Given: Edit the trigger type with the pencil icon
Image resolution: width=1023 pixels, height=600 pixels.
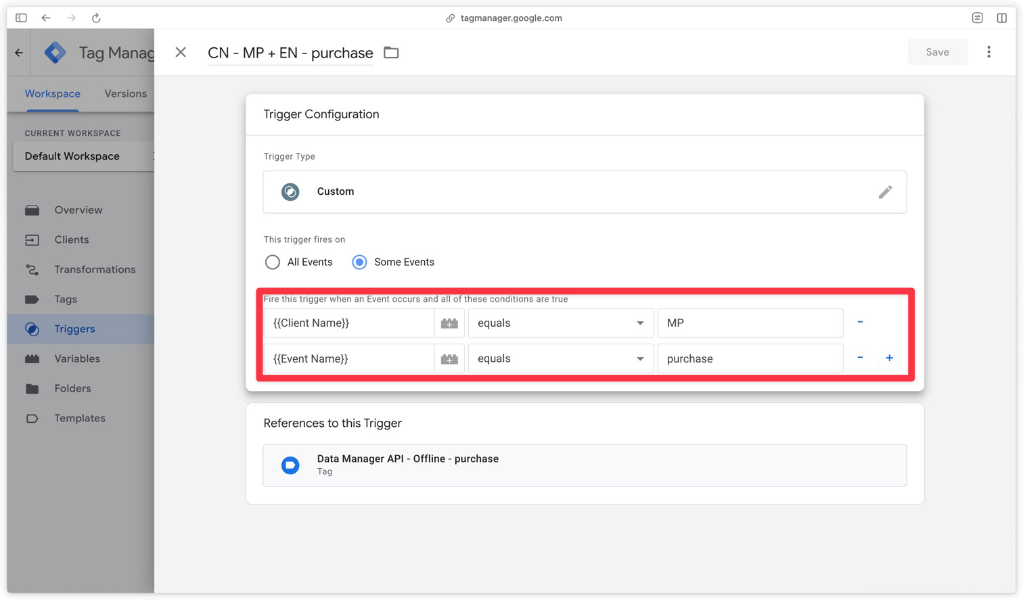Looking at the screenshot, I should 885,192.
